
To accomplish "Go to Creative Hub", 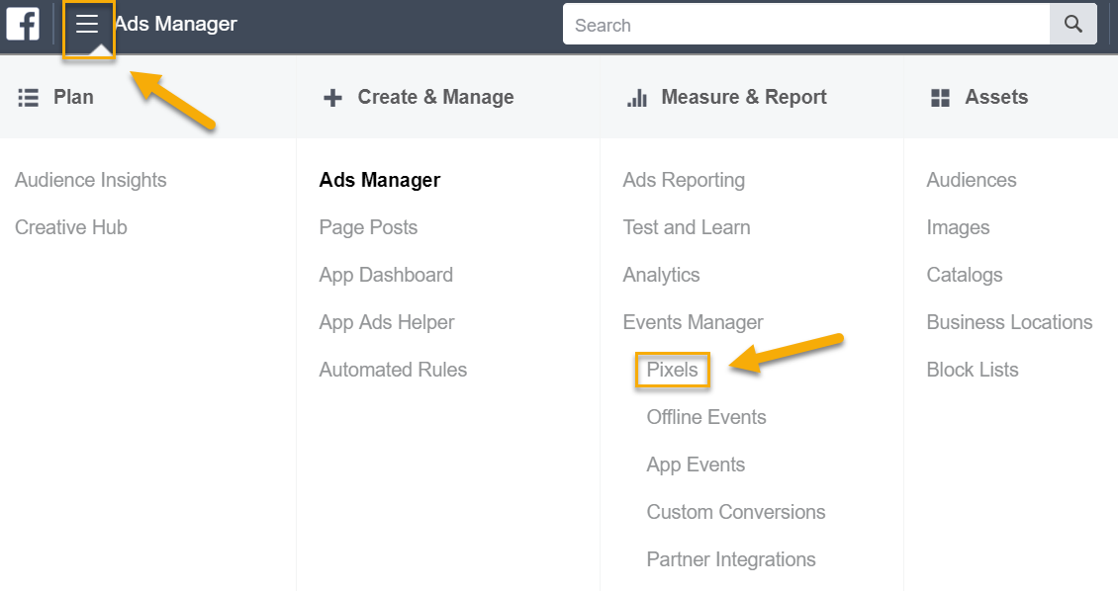I will (70, 227).
